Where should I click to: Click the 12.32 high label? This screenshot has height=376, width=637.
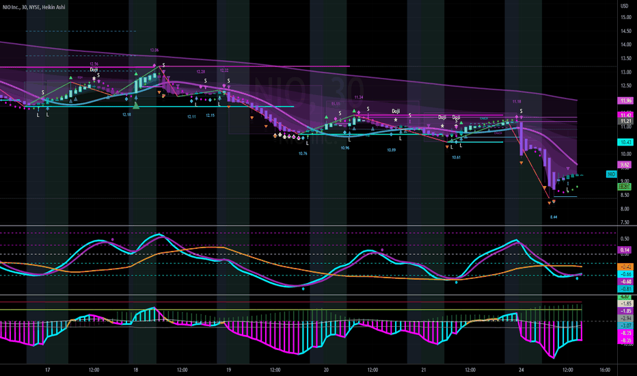click(224, 70)
